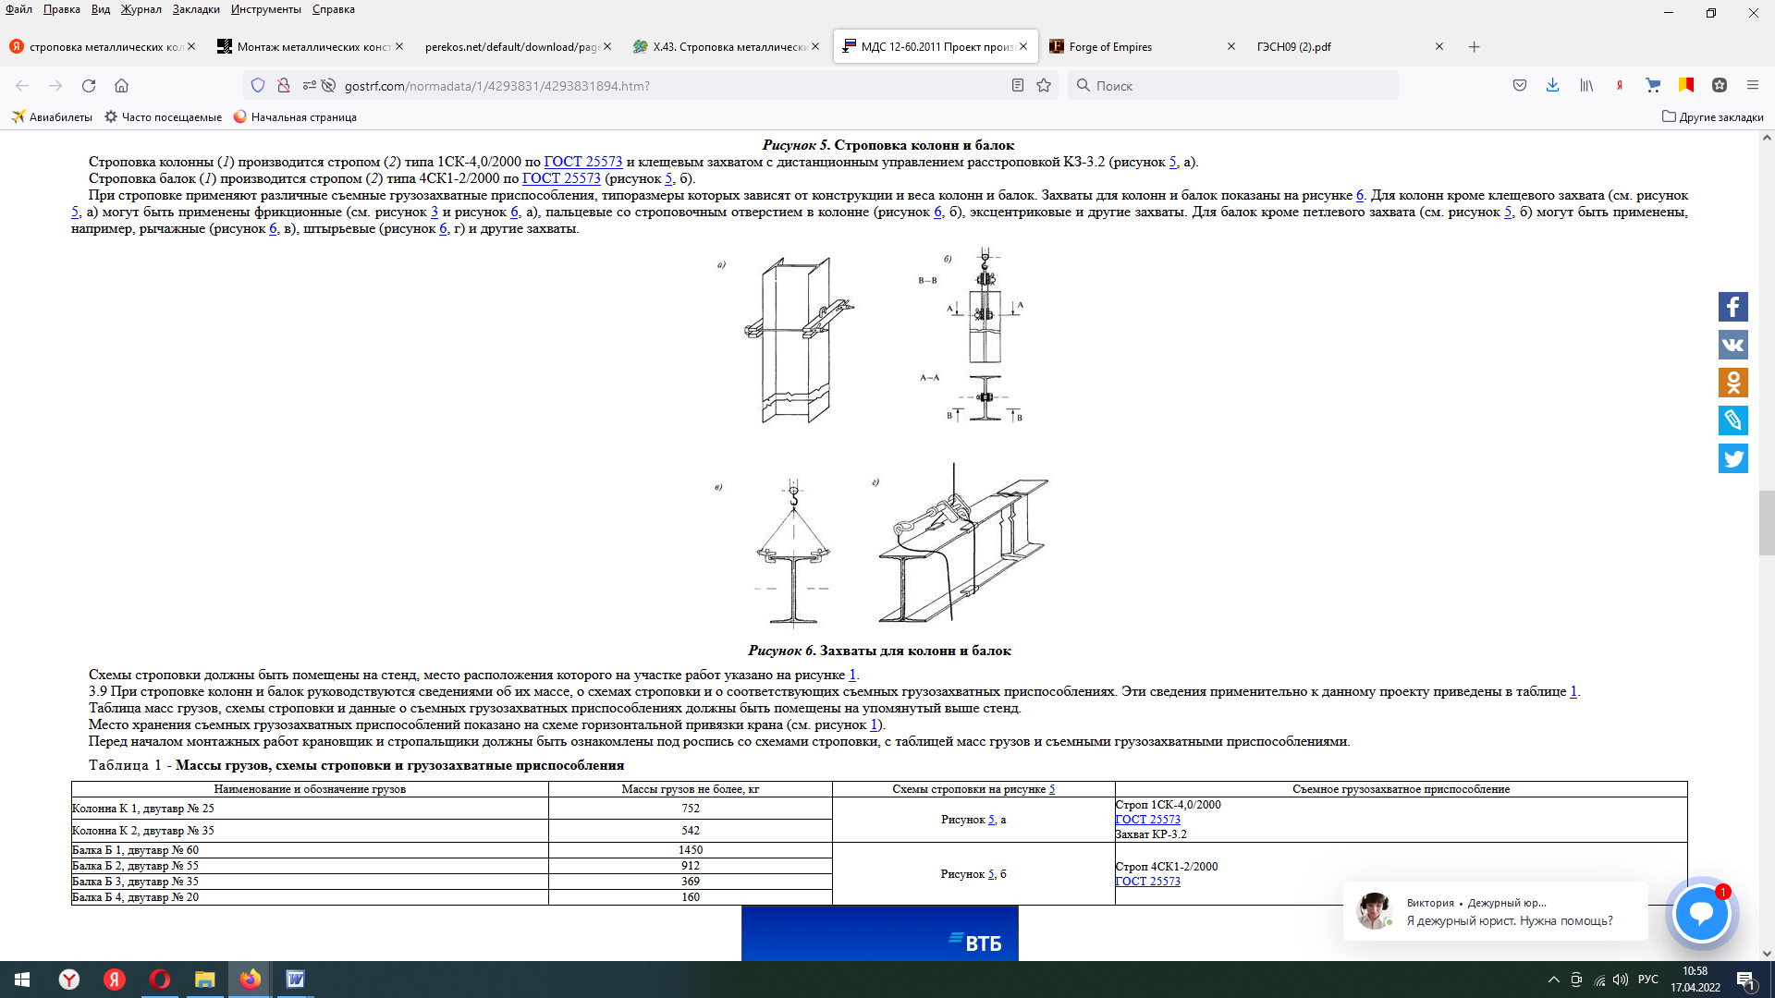Screen dimensions: 1775x998
Task: Open ГОСТ 25573 link in column sling paragraph
Action: click(582, 162)
